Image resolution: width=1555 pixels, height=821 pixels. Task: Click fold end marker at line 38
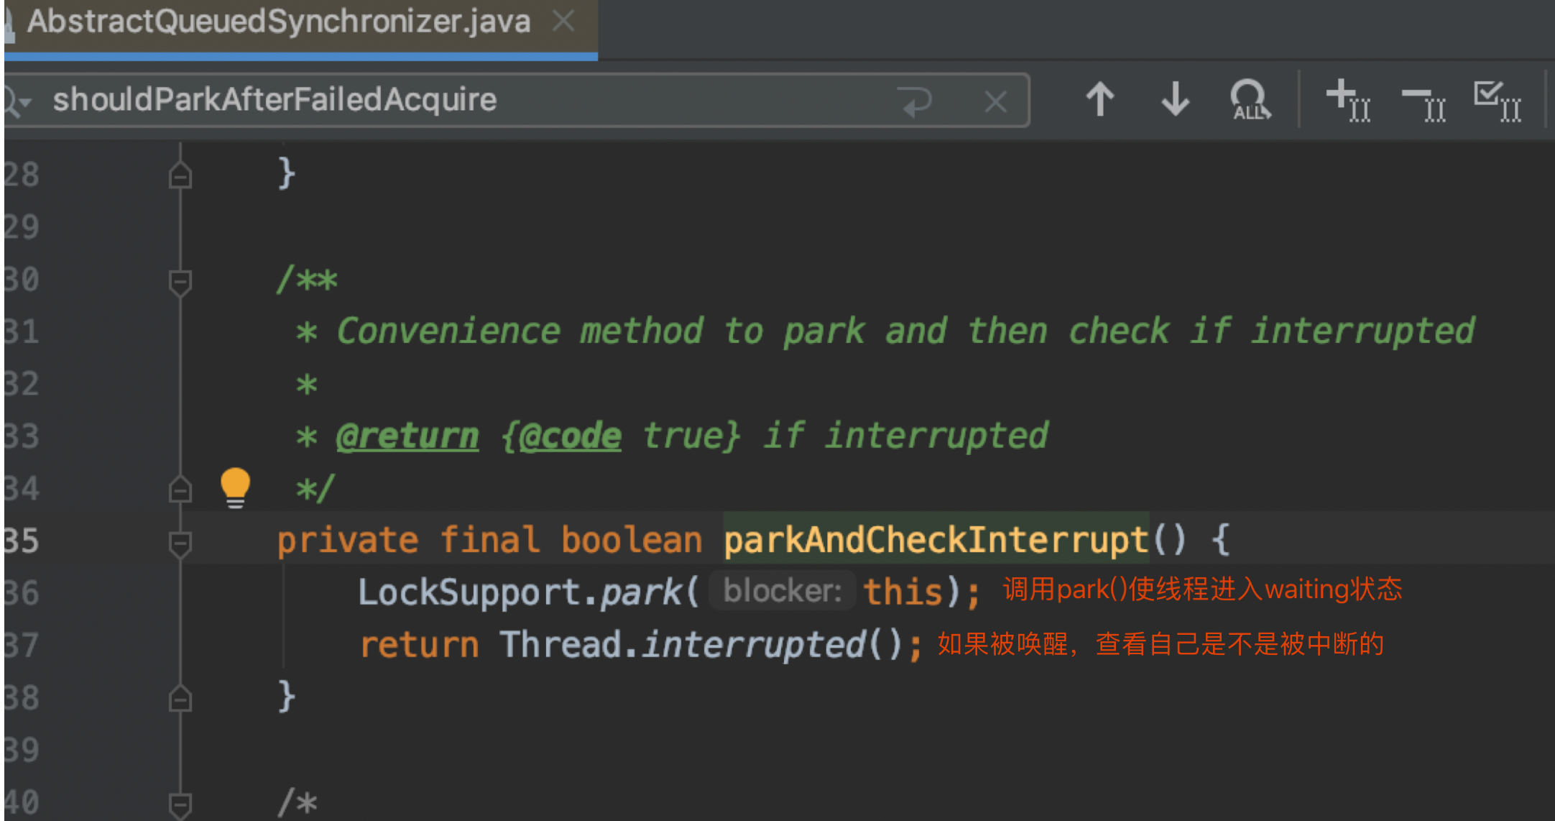point(180,698)
